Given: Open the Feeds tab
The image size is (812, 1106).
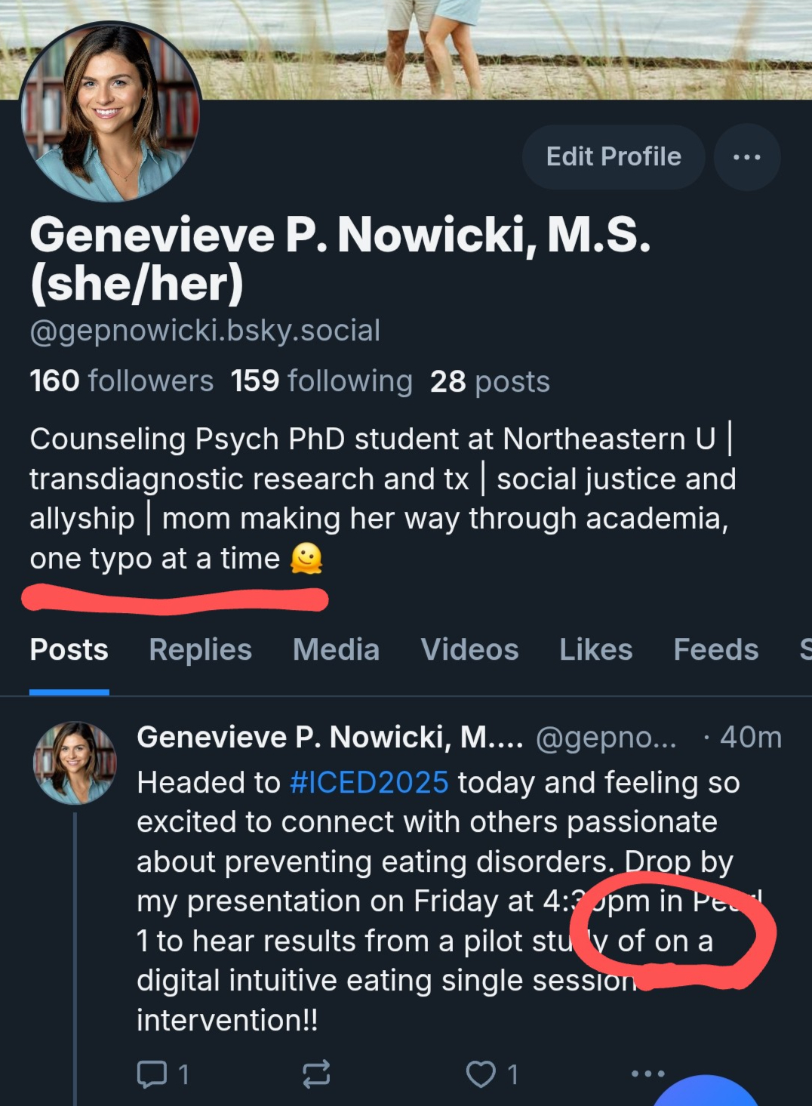Looking at the screenshot, I should click(x=715, y=650).
